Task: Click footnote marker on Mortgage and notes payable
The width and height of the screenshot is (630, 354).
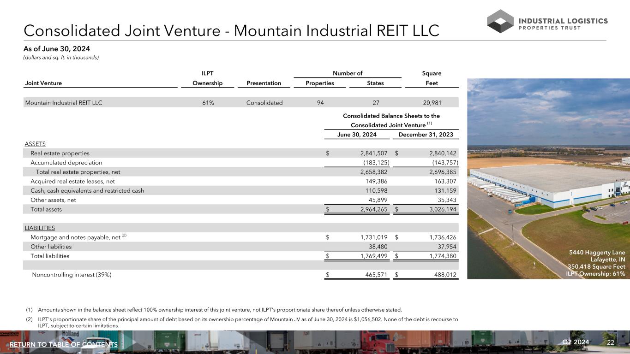Action: coord(123,236)
